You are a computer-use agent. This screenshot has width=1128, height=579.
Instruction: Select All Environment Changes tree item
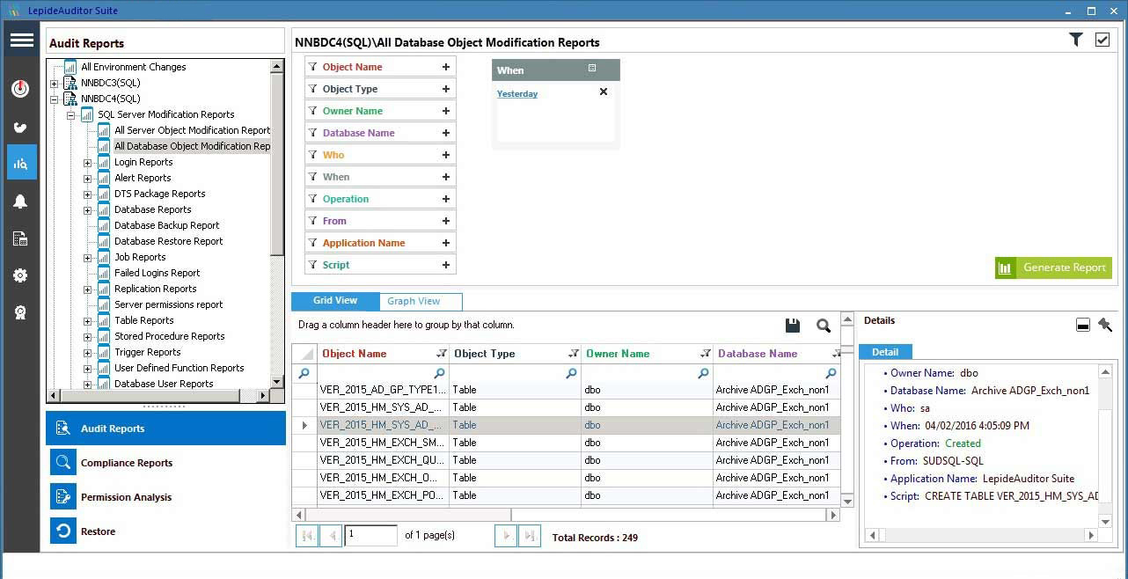(x=133, y=67)
